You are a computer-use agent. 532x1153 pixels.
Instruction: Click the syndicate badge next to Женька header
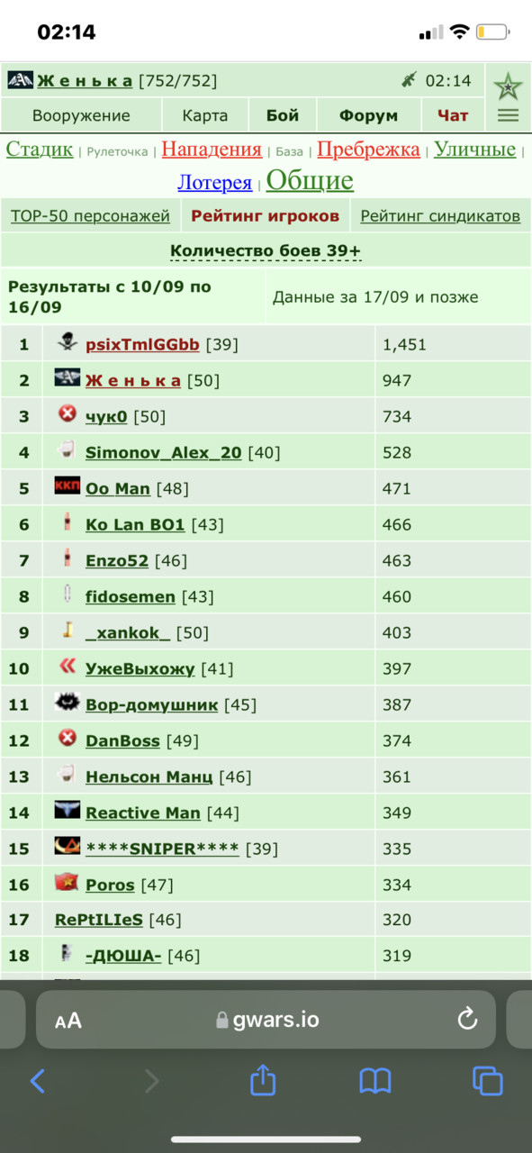(x=19, y=80)
